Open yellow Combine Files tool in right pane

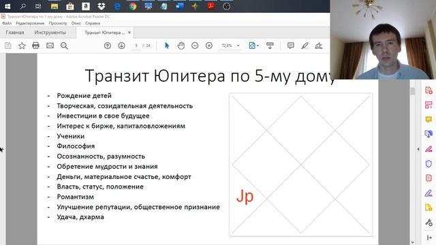pyautogui.click(x=429, y=208)
